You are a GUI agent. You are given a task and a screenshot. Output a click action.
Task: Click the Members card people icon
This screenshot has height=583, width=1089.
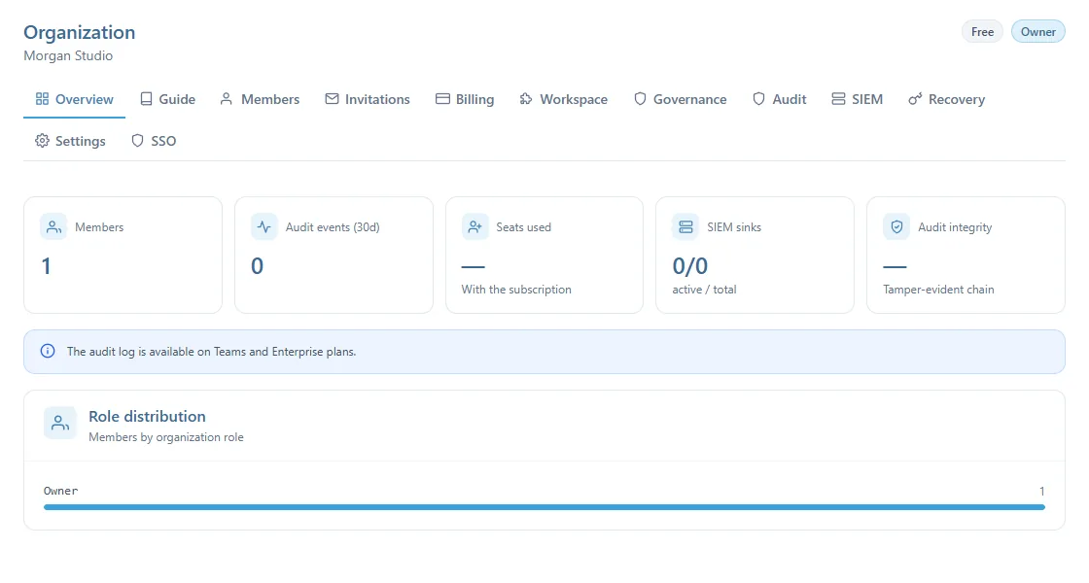(53, 226)
